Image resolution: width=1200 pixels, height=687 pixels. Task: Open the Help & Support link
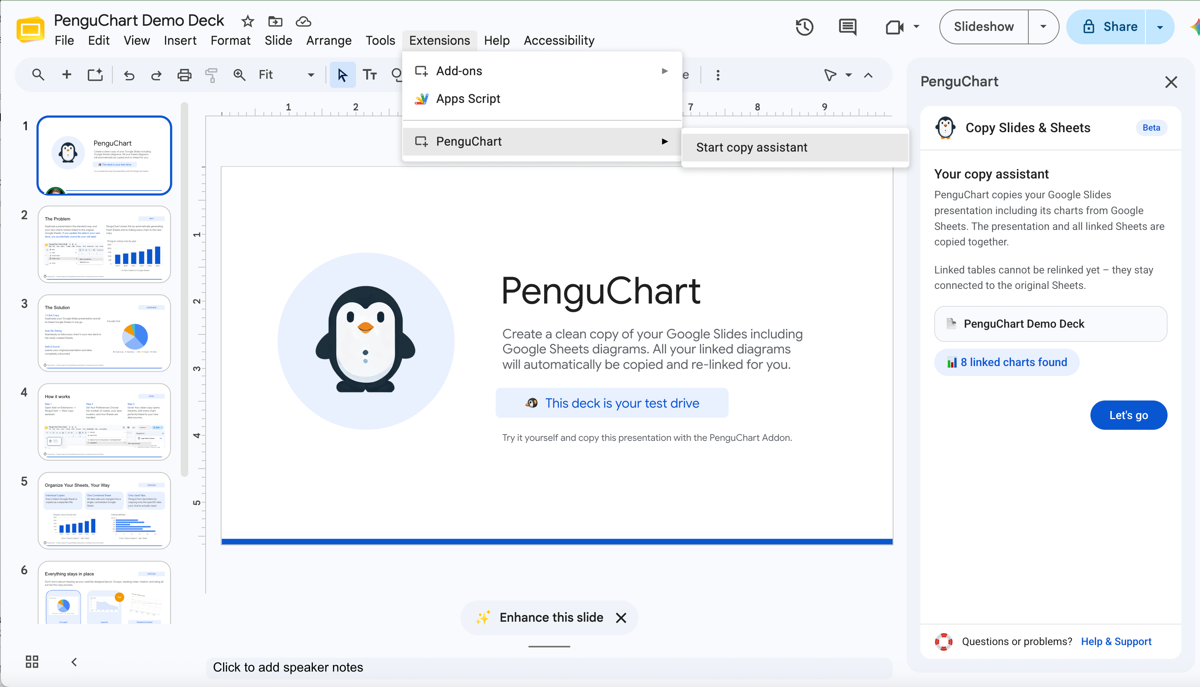click(1116, 641)
